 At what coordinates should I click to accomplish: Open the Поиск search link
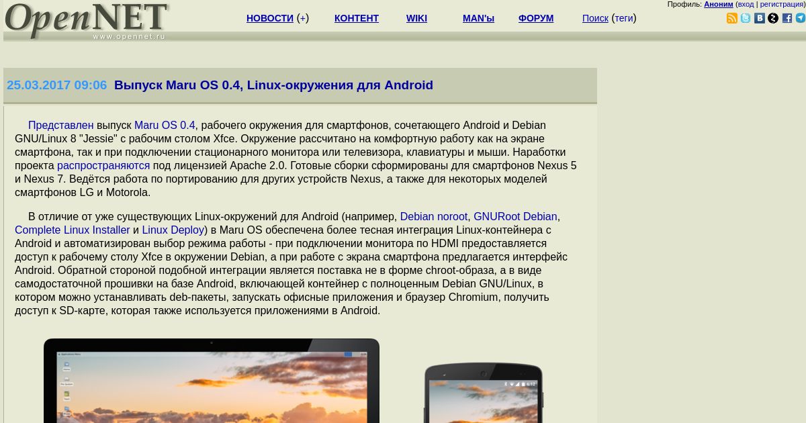(595, 18)
